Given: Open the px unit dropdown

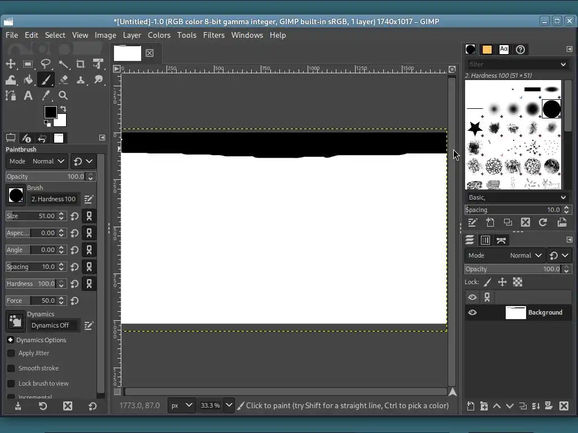Looking at the screenshot, I should tap(182, 405).
